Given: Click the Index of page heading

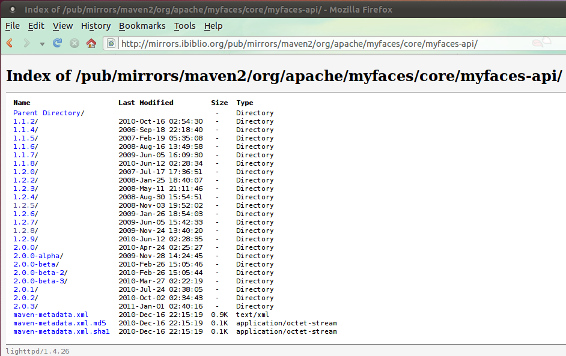Looking at the screenshot, I should [284, 76].
